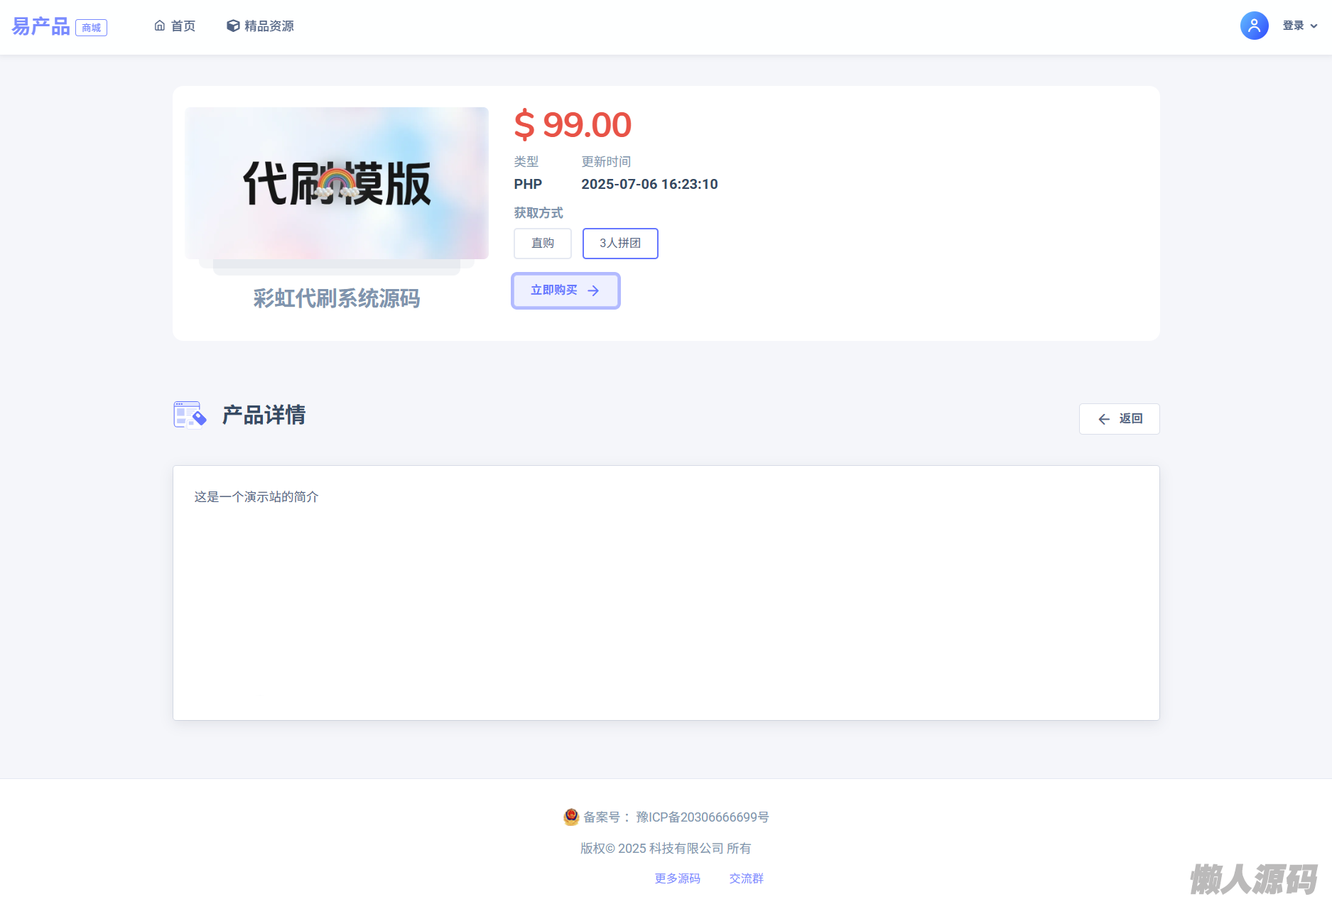The image size is (1332, 904).
Task: Click the 类型 label
Action: [526, 162]
